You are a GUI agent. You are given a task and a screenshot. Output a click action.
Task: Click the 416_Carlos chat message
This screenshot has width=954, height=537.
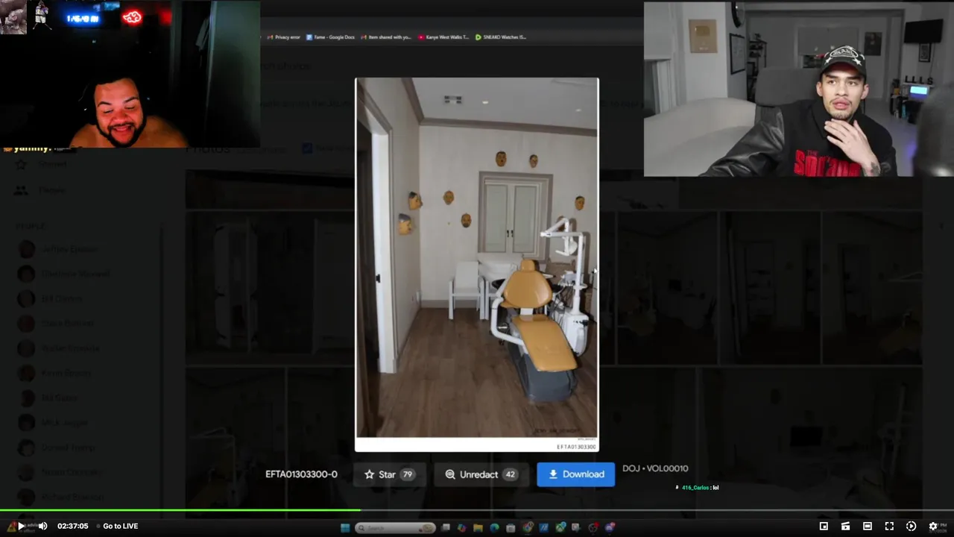click(698, 488)
